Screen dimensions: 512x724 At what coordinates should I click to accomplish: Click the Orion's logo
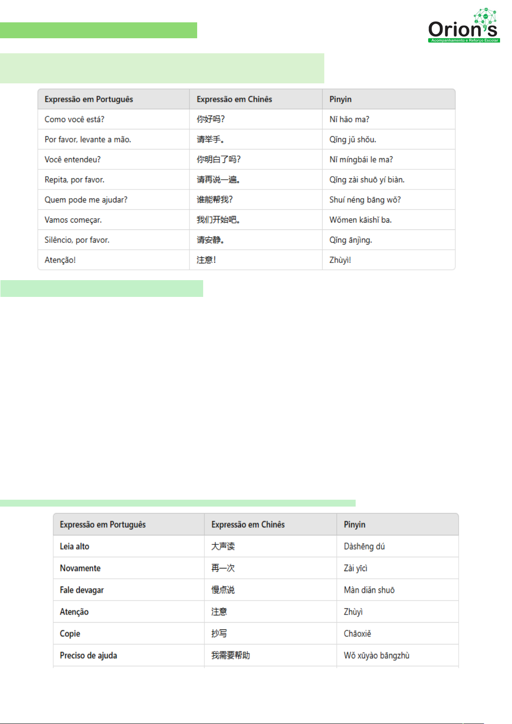pyautogui.click(x=462, y=29)
